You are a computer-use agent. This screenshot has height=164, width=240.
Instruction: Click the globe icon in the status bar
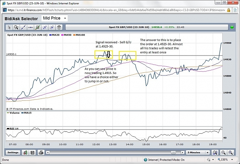(146, 160)
